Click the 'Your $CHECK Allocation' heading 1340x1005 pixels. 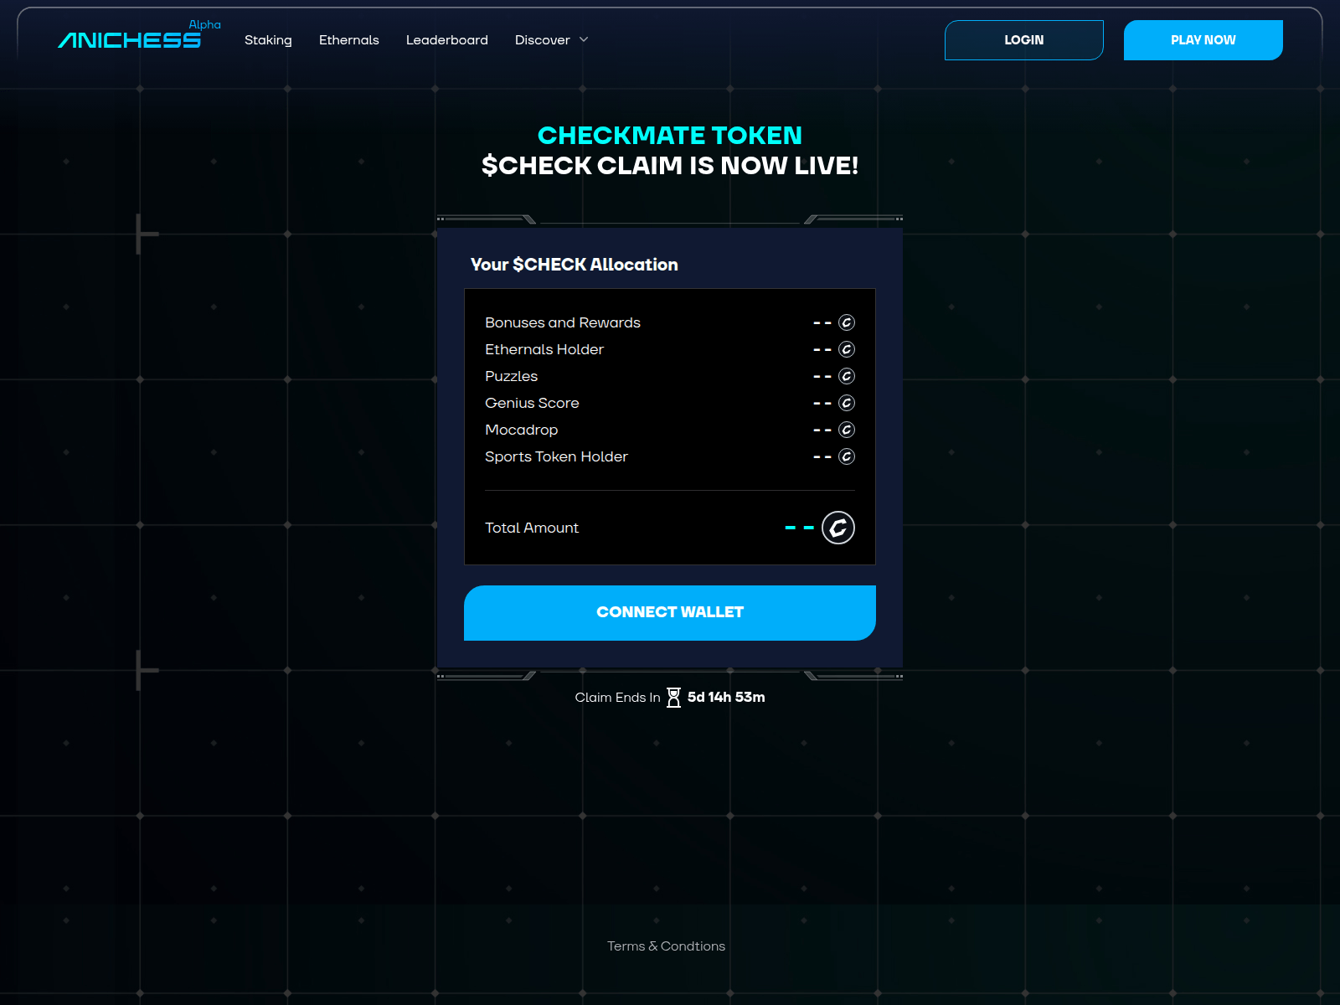point(575,265)
